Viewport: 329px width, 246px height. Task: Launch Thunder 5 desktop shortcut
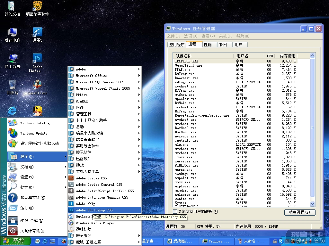tap(37, 32)
